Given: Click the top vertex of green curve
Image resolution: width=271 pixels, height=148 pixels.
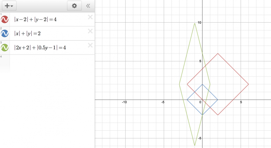Looking at the screenshot, I should coord(195,23).
